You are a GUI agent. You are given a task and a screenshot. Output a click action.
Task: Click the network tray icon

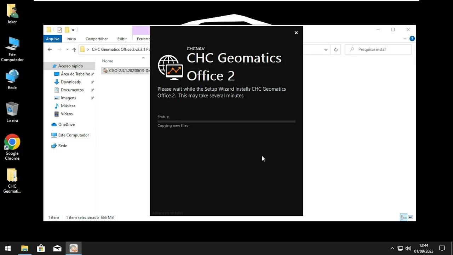click(400, 248)
